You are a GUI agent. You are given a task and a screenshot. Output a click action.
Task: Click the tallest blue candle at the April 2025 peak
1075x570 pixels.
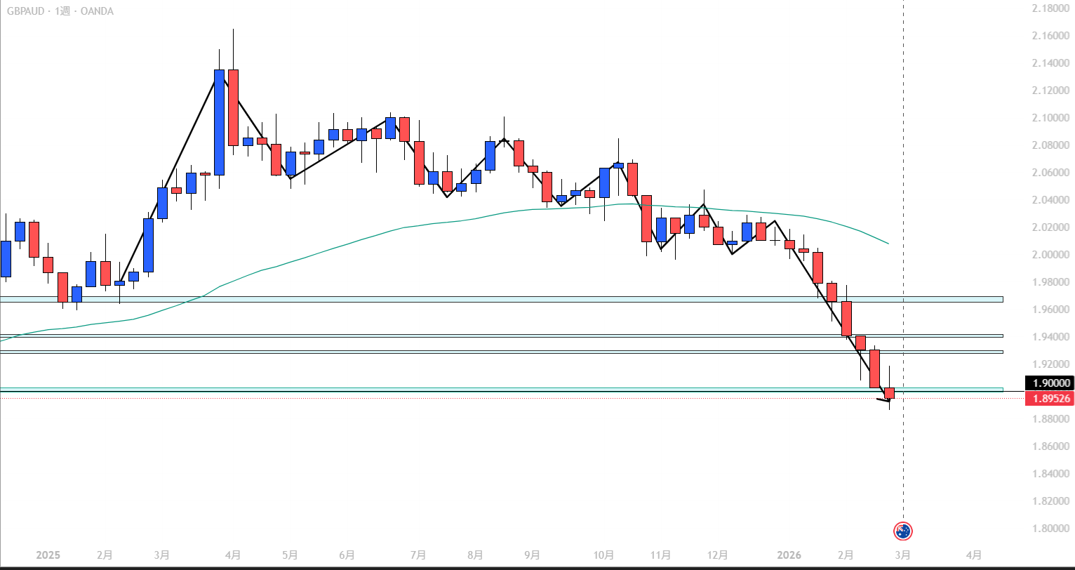pyautogui.click(x=219, y=123)
